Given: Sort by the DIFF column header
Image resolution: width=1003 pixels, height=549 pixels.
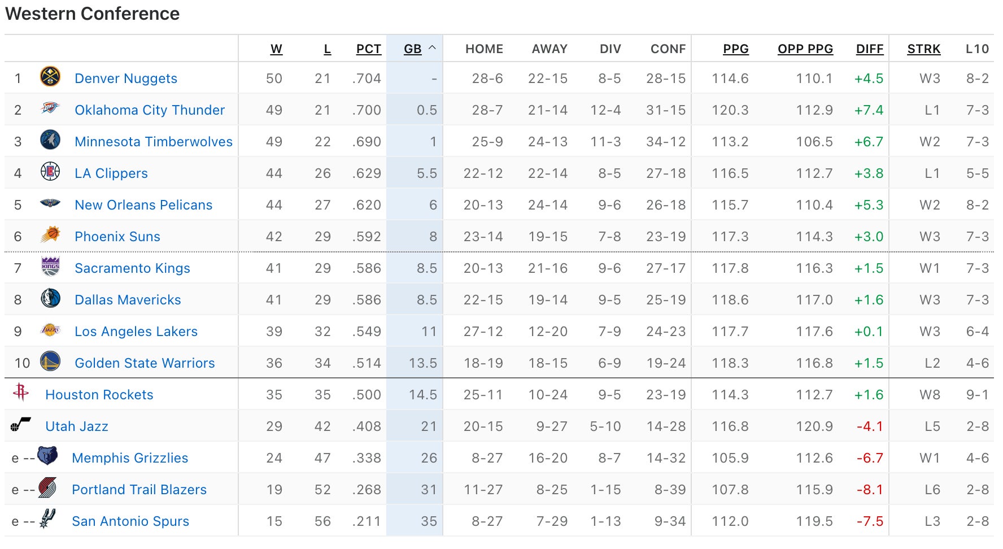Looking at the screenshot, I should (x=869, y=49).
